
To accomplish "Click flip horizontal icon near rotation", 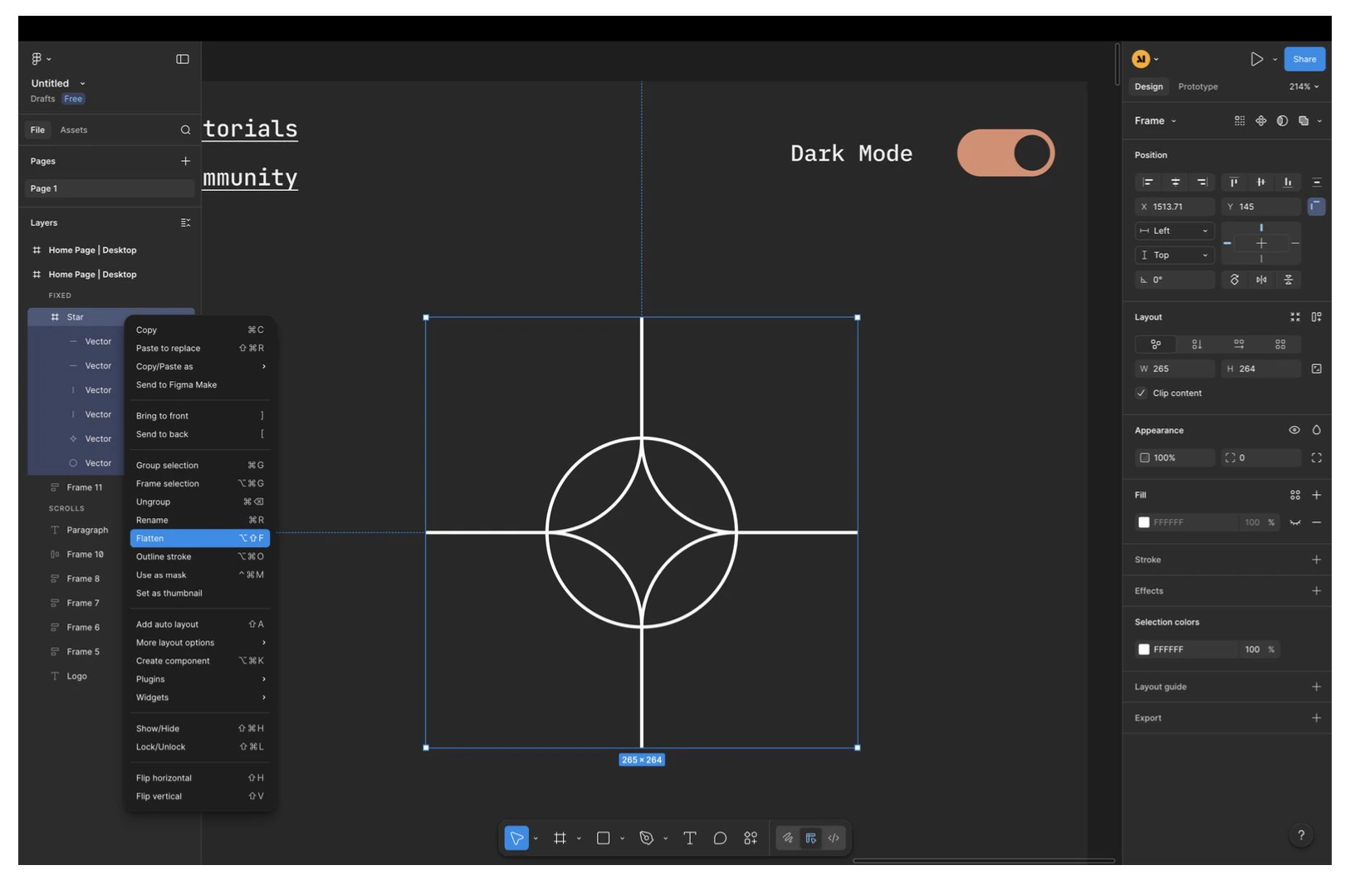I will [1261, 280].
